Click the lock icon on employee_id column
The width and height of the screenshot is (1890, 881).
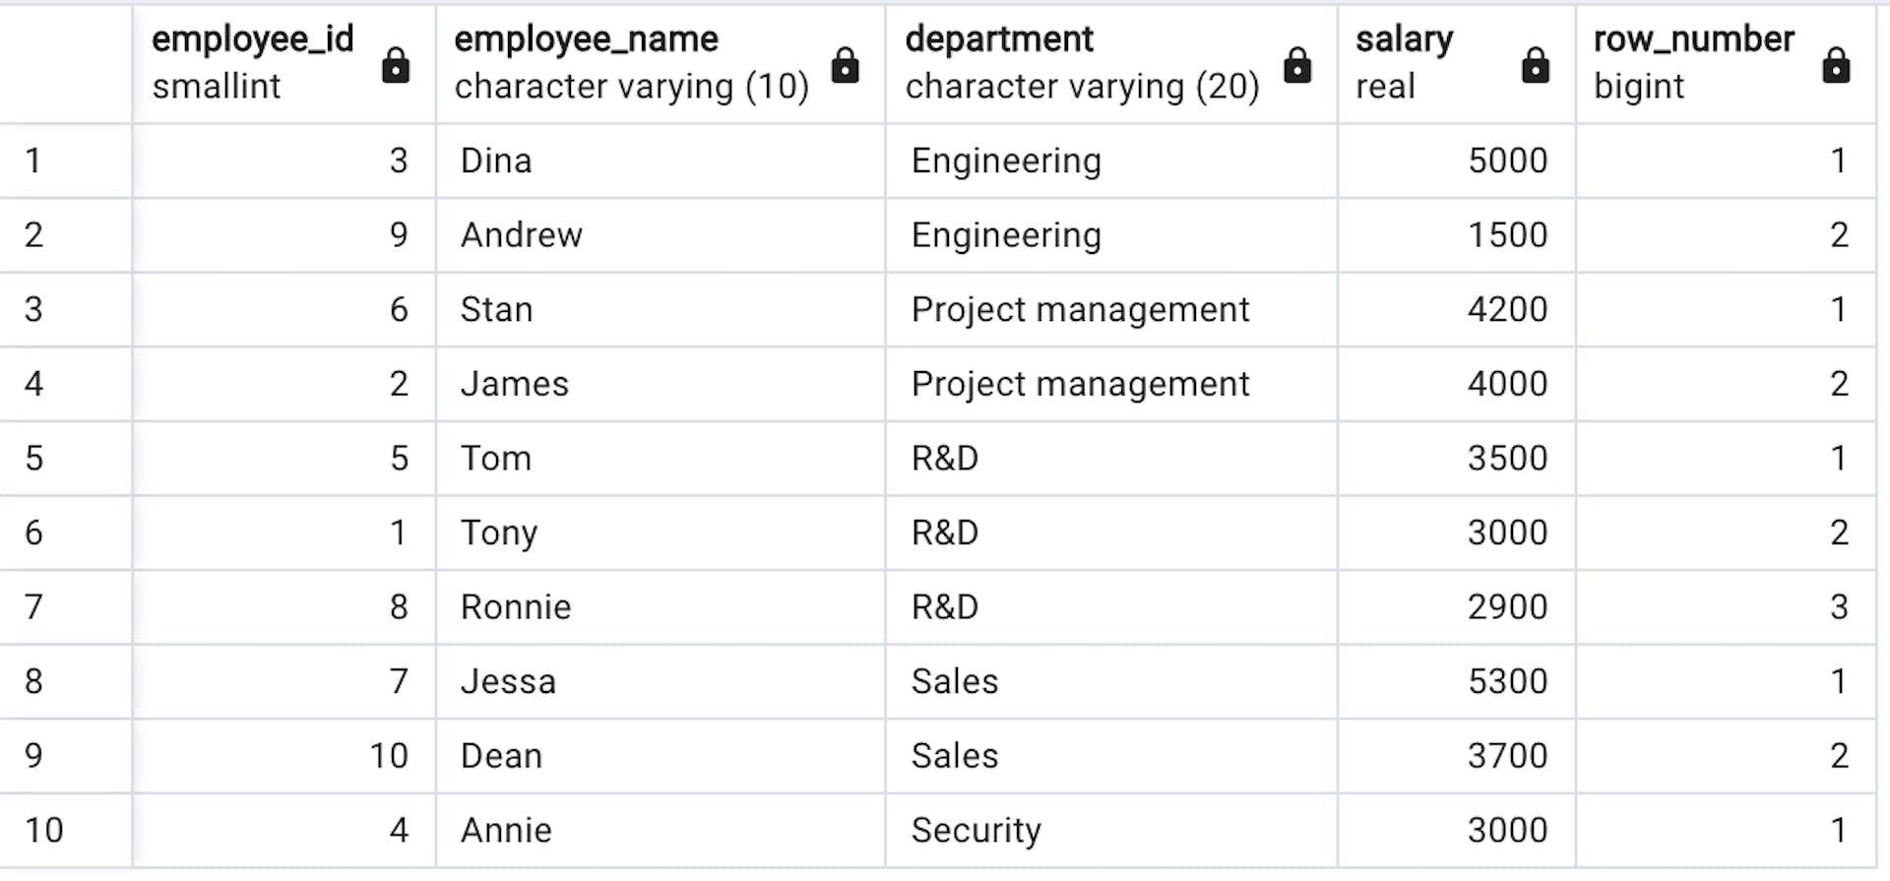395,64
